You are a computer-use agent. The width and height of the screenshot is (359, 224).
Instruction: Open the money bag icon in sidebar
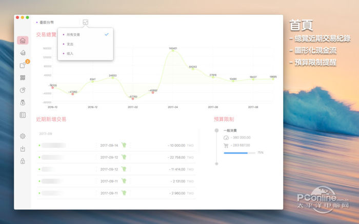(x=23, y=102)
